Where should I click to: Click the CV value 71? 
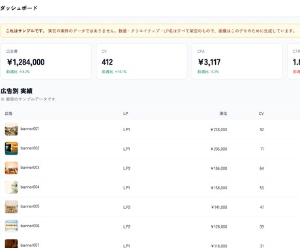pyautogui.click(x=262, y=149)
